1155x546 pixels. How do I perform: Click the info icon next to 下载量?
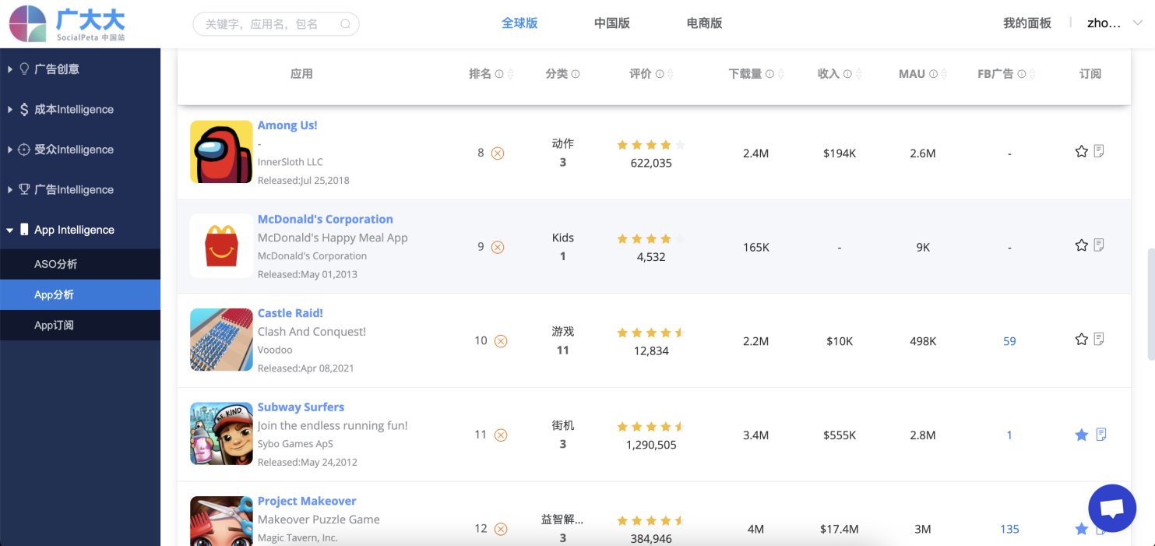(x=769, y=74)
